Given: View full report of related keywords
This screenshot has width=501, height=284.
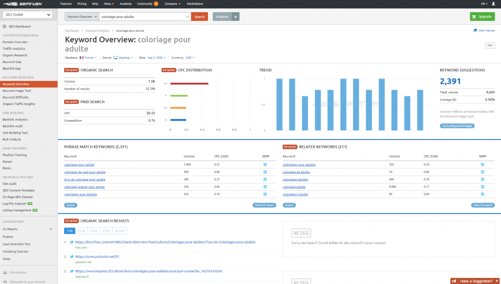Looking at the screenshot, I should (x=483, y=205).
